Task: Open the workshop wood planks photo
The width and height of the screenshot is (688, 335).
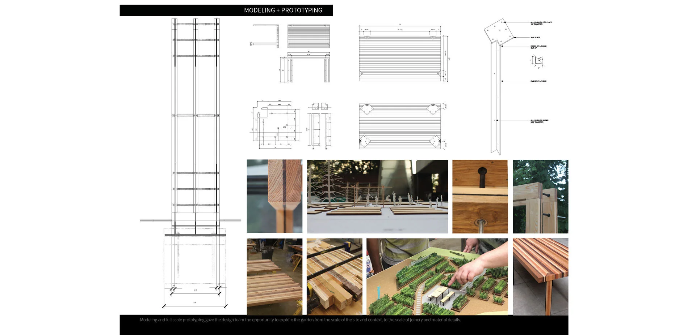Action: (274, 276)
